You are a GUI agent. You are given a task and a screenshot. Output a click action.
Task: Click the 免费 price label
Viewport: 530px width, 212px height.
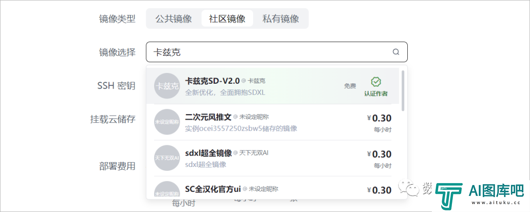[x=350, y=86]
